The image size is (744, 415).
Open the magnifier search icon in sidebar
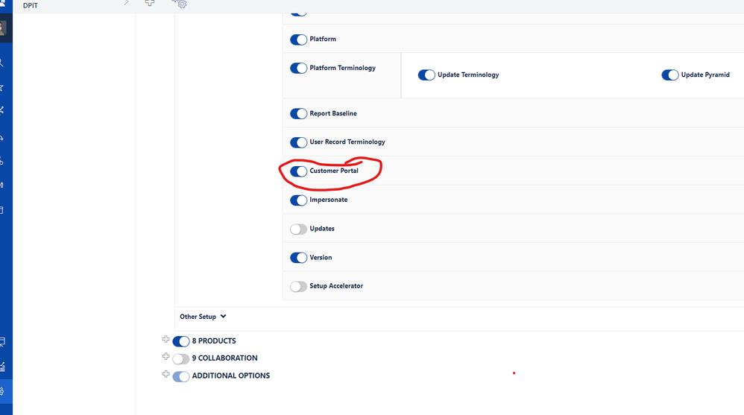2,63
